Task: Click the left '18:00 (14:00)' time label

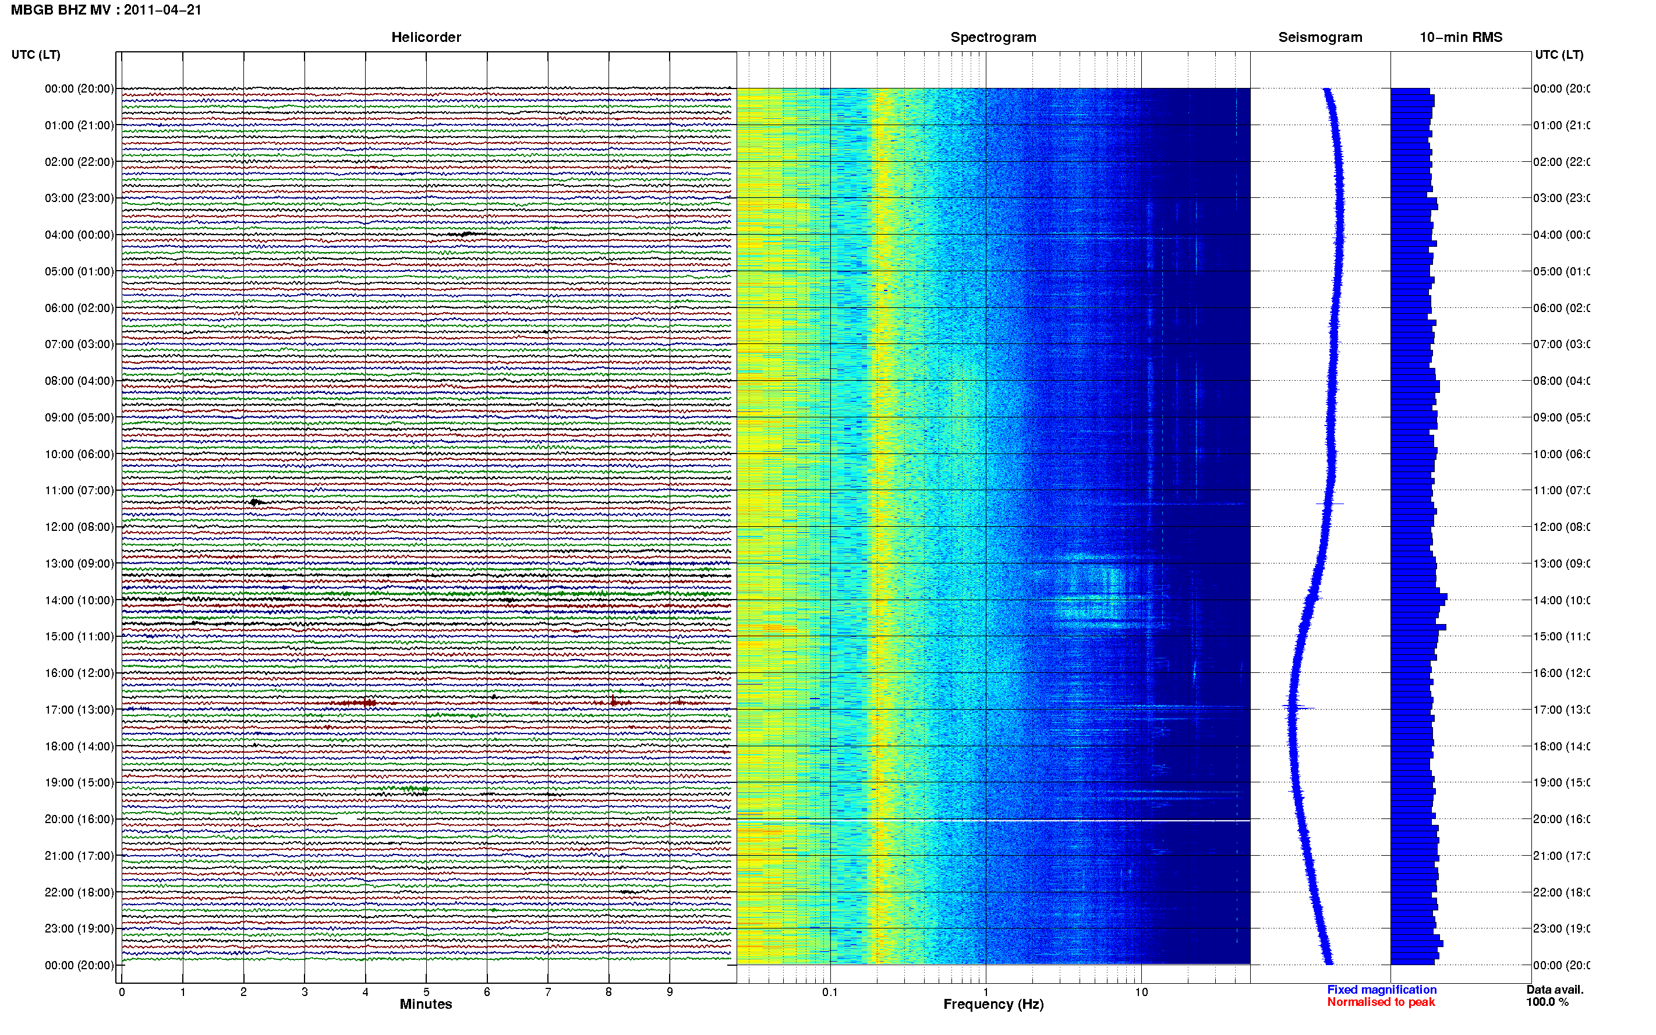Action: (79, 746)
